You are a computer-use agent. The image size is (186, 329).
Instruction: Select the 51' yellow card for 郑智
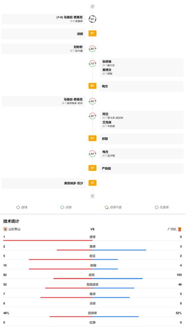93,139
